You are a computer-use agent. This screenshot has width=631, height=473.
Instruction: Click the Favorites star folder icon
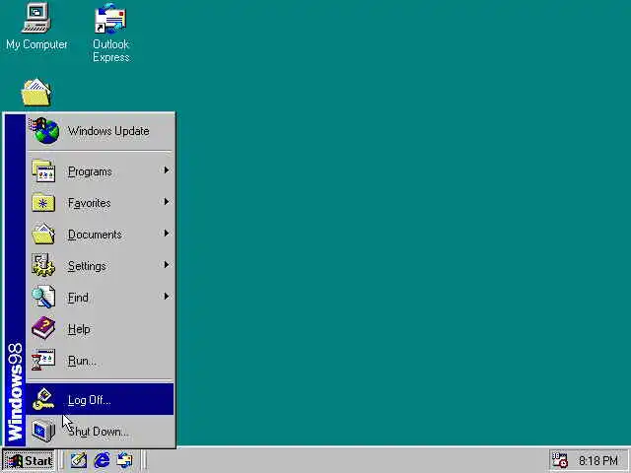(43, 203)
